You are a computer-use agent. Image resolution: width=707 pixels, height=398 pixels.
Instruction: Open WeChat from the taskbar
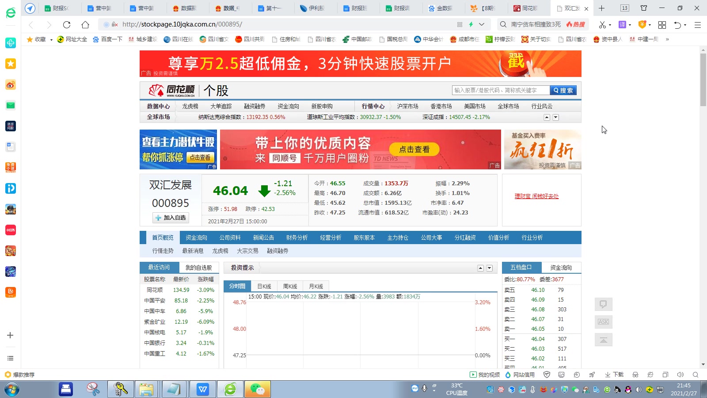pos(258,389)
